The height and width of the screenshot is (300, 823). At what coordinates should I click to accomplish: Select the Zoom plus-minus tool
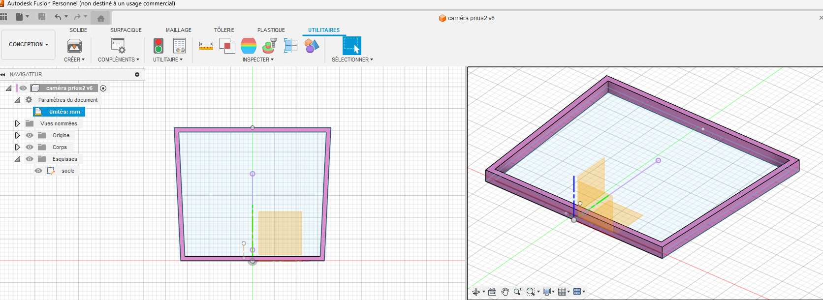[x=518, y=292]
